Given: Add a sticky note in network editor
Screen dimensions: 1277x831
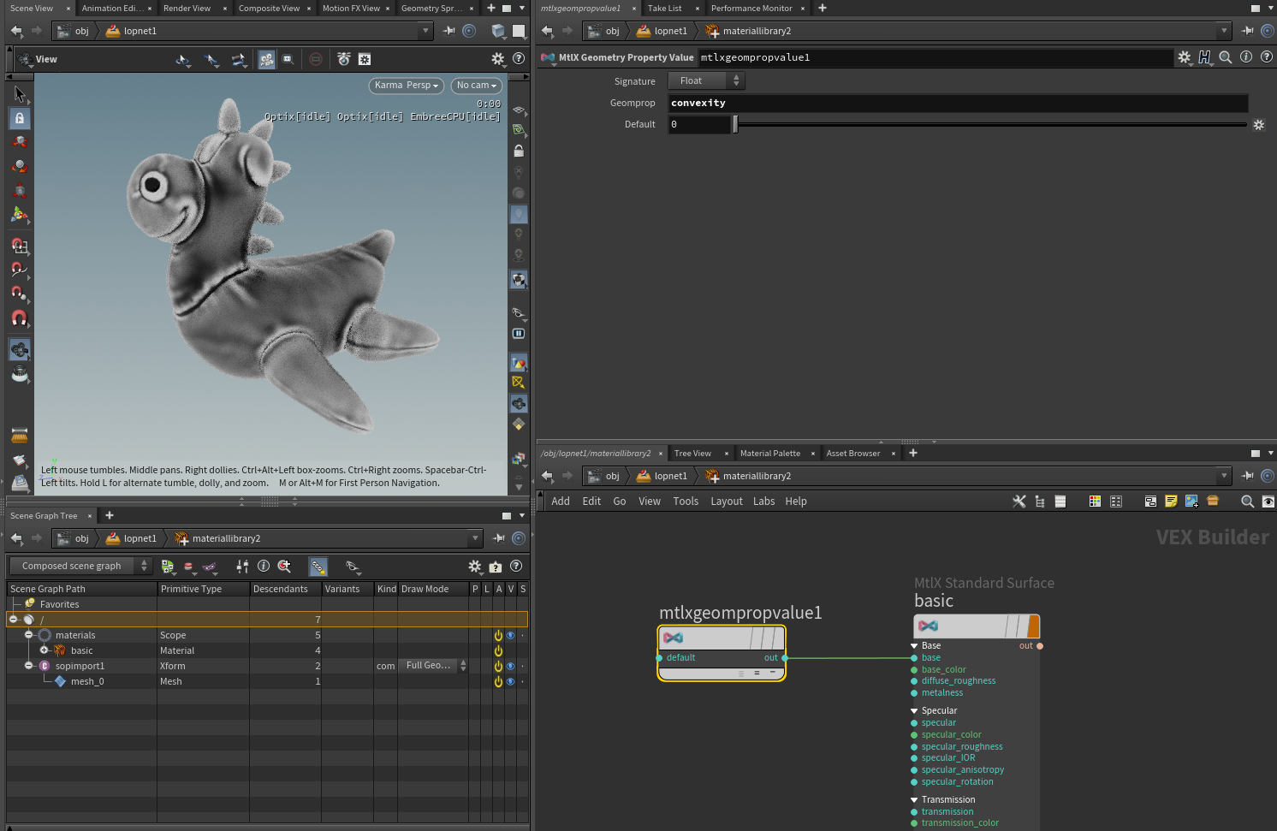Looking at the screenshot, I should click(1171, 502).
